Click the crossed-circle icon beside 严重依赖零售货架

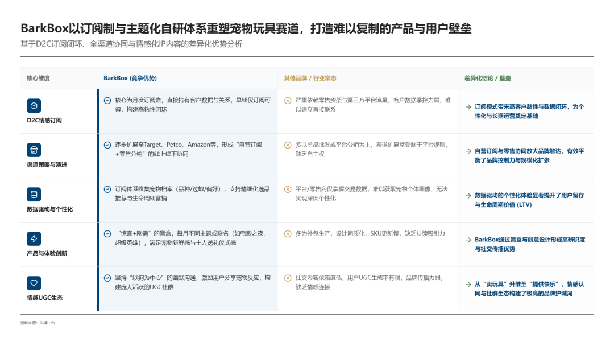click(x=287, y=102)
